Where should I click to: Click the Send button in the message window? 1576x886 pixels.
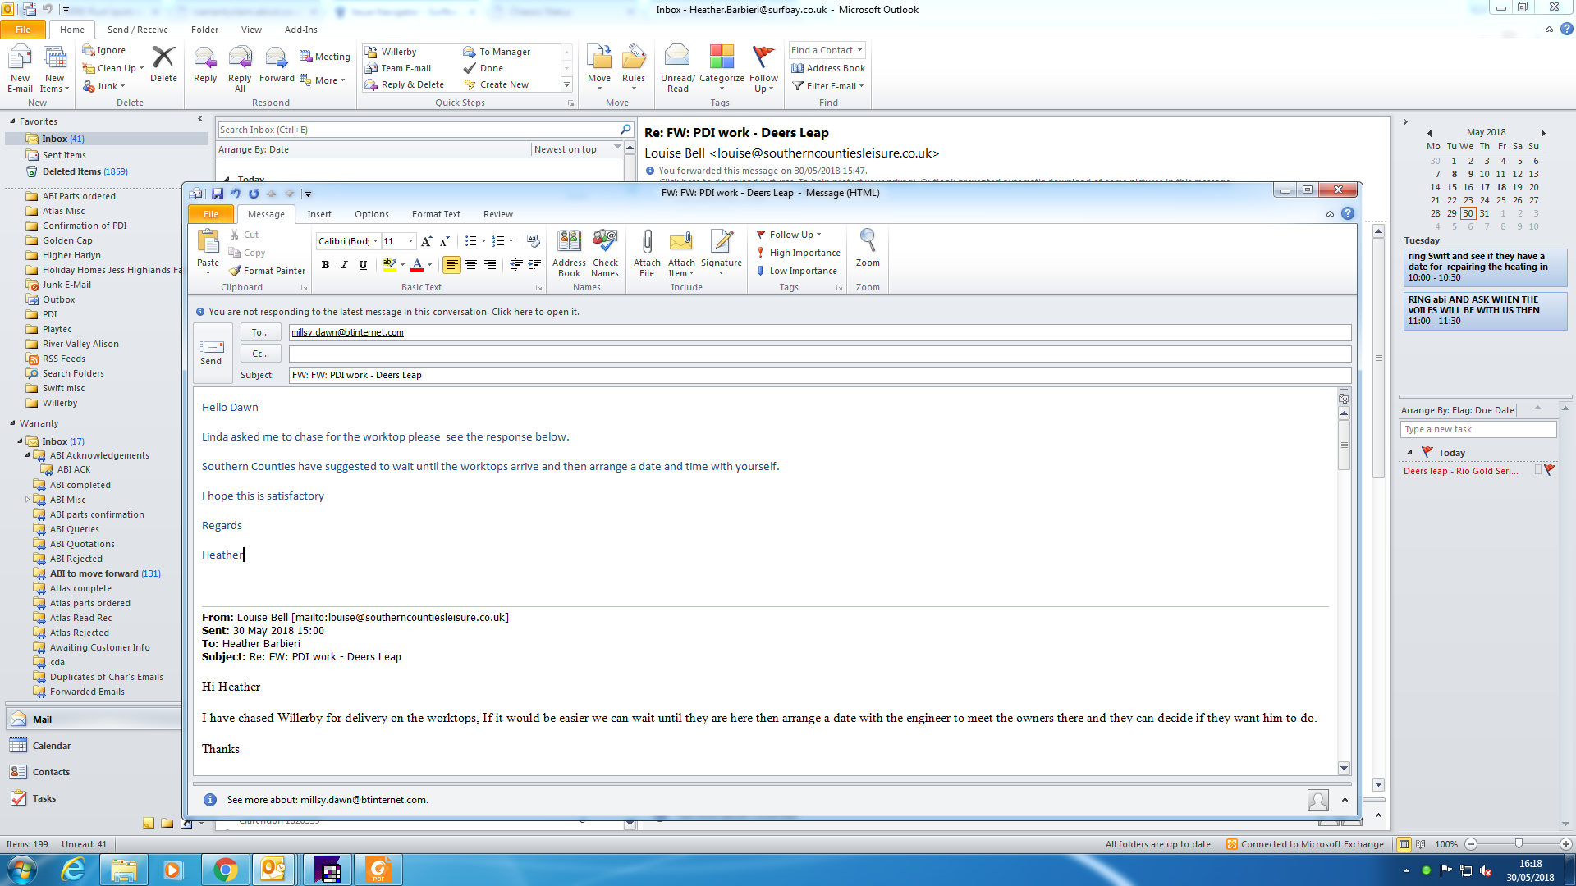211,353
